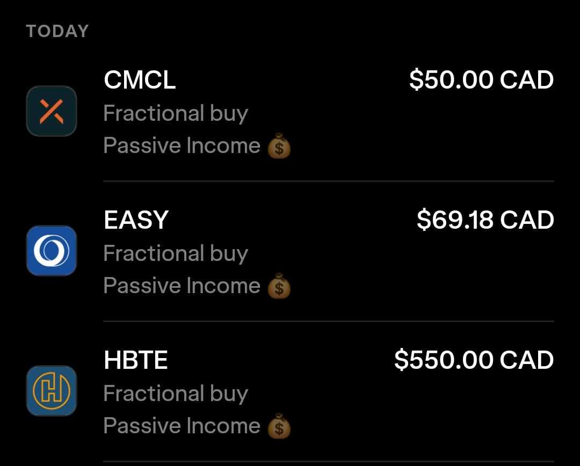Image resolution: width=580 pixels, height=466 pixels.
Task: Tap Fractional buy under HBTE
Action: pos(176,394)
